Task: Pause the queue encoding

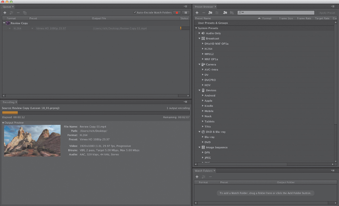Action: click(x=186, y=13)
